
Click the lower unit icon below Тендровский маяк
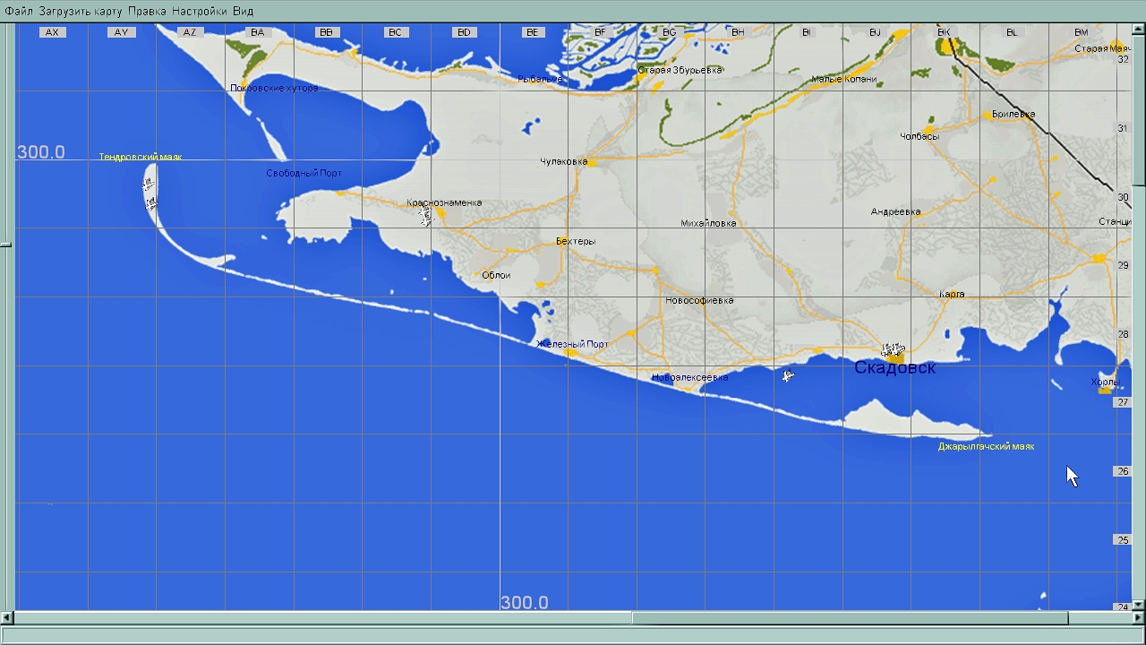point(151,204)
